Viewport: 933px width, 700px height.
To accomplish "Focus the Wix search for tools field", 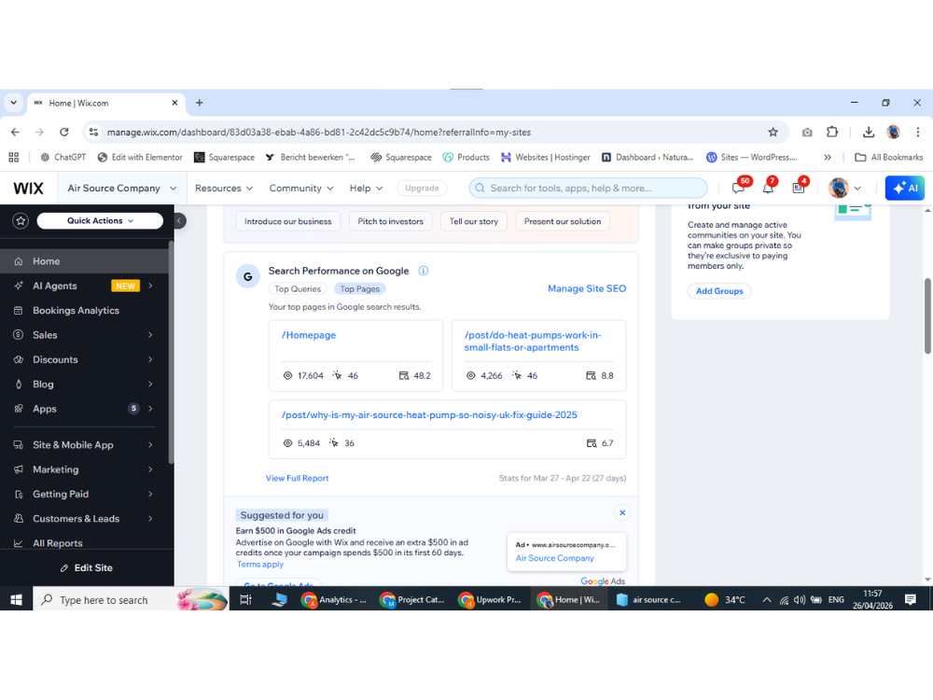I will coord(588,189).
